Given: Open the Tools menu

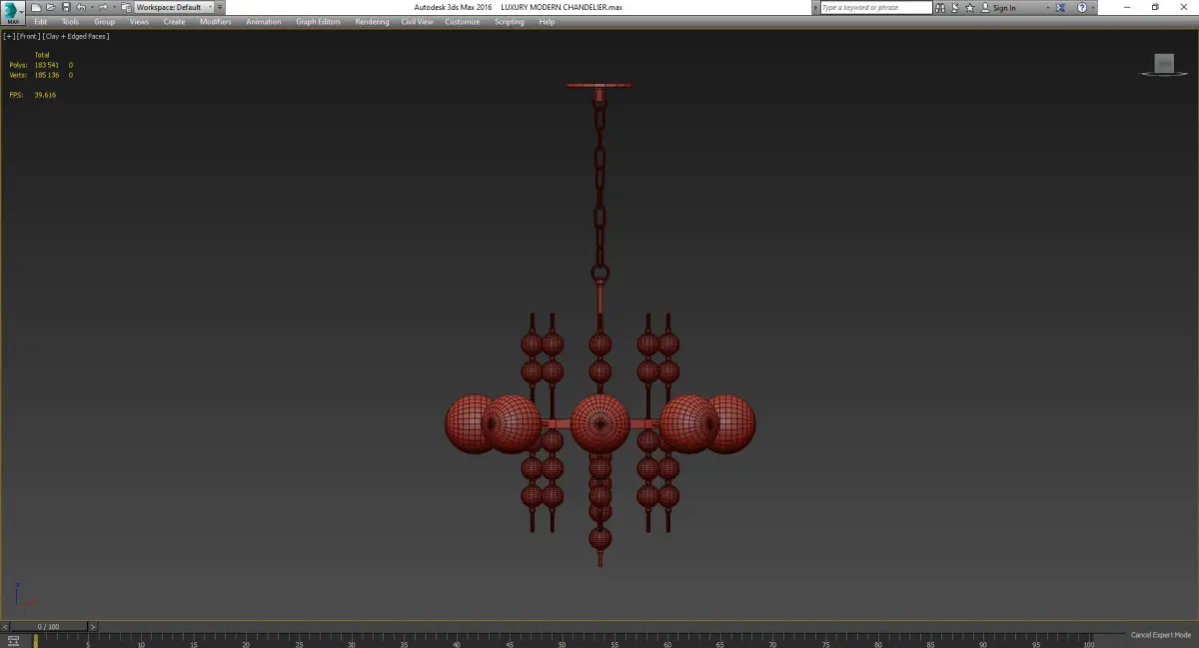Looking at the screenshot, I should 70,21.
